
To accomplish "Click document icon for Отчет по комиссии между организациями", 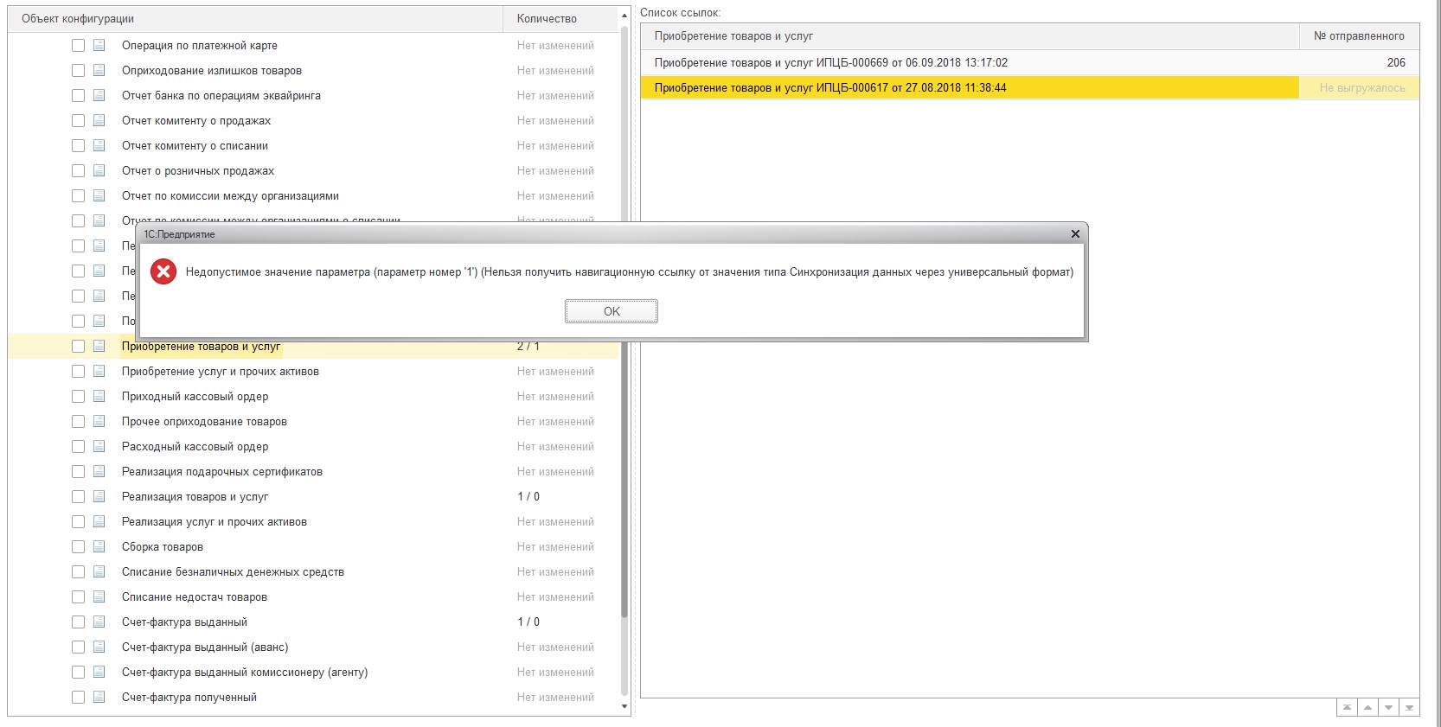I will coord(99,195).
